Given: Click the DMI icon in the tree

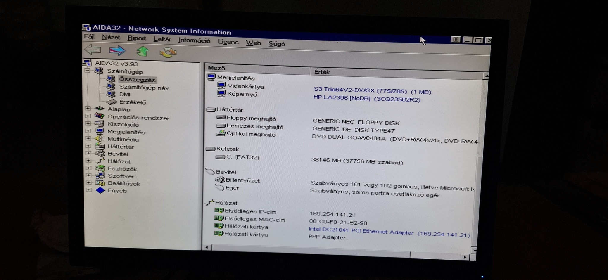Looking at the screenshot, I should (111, 94).
